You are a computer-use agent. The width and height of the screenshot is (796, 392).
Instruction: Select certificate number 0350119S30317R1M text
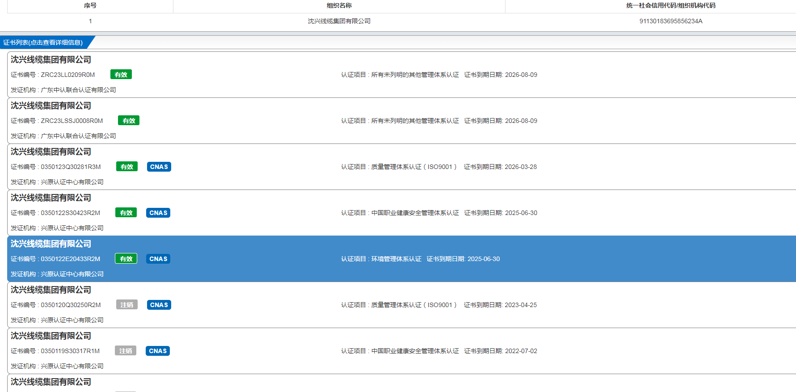70,351
